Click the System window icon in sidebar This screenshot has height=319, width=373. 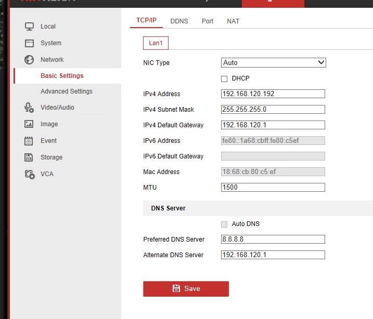tap(30, 43)
